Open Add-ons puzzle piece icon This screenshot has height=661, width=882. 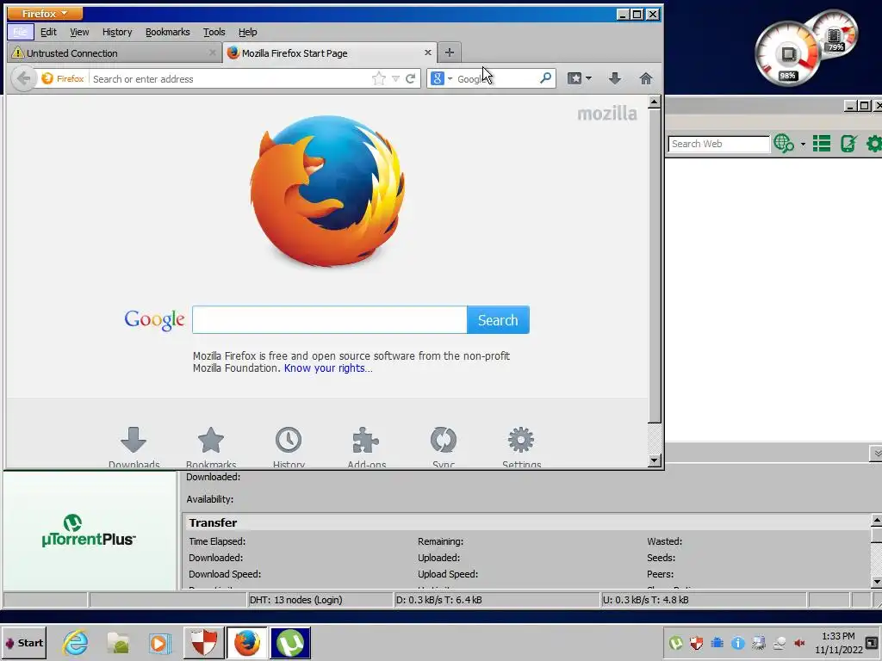pyautogui.click(x=366, y=448)
